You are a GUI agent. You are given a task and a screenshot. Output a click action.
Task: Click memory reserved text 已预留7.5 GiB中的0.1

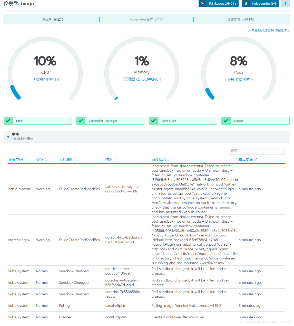pos(142,79)
